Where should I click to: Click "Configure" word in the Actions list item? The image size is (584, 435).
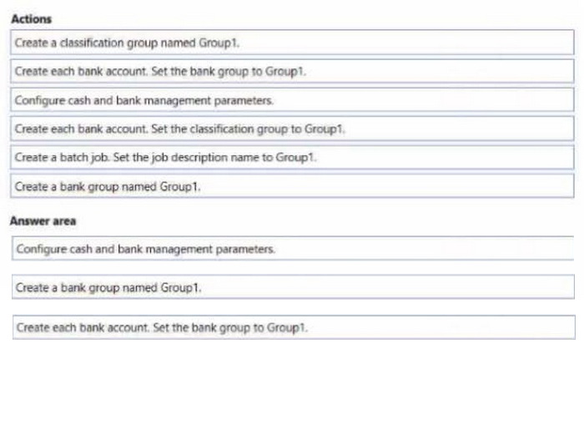[x=36, y=100]
